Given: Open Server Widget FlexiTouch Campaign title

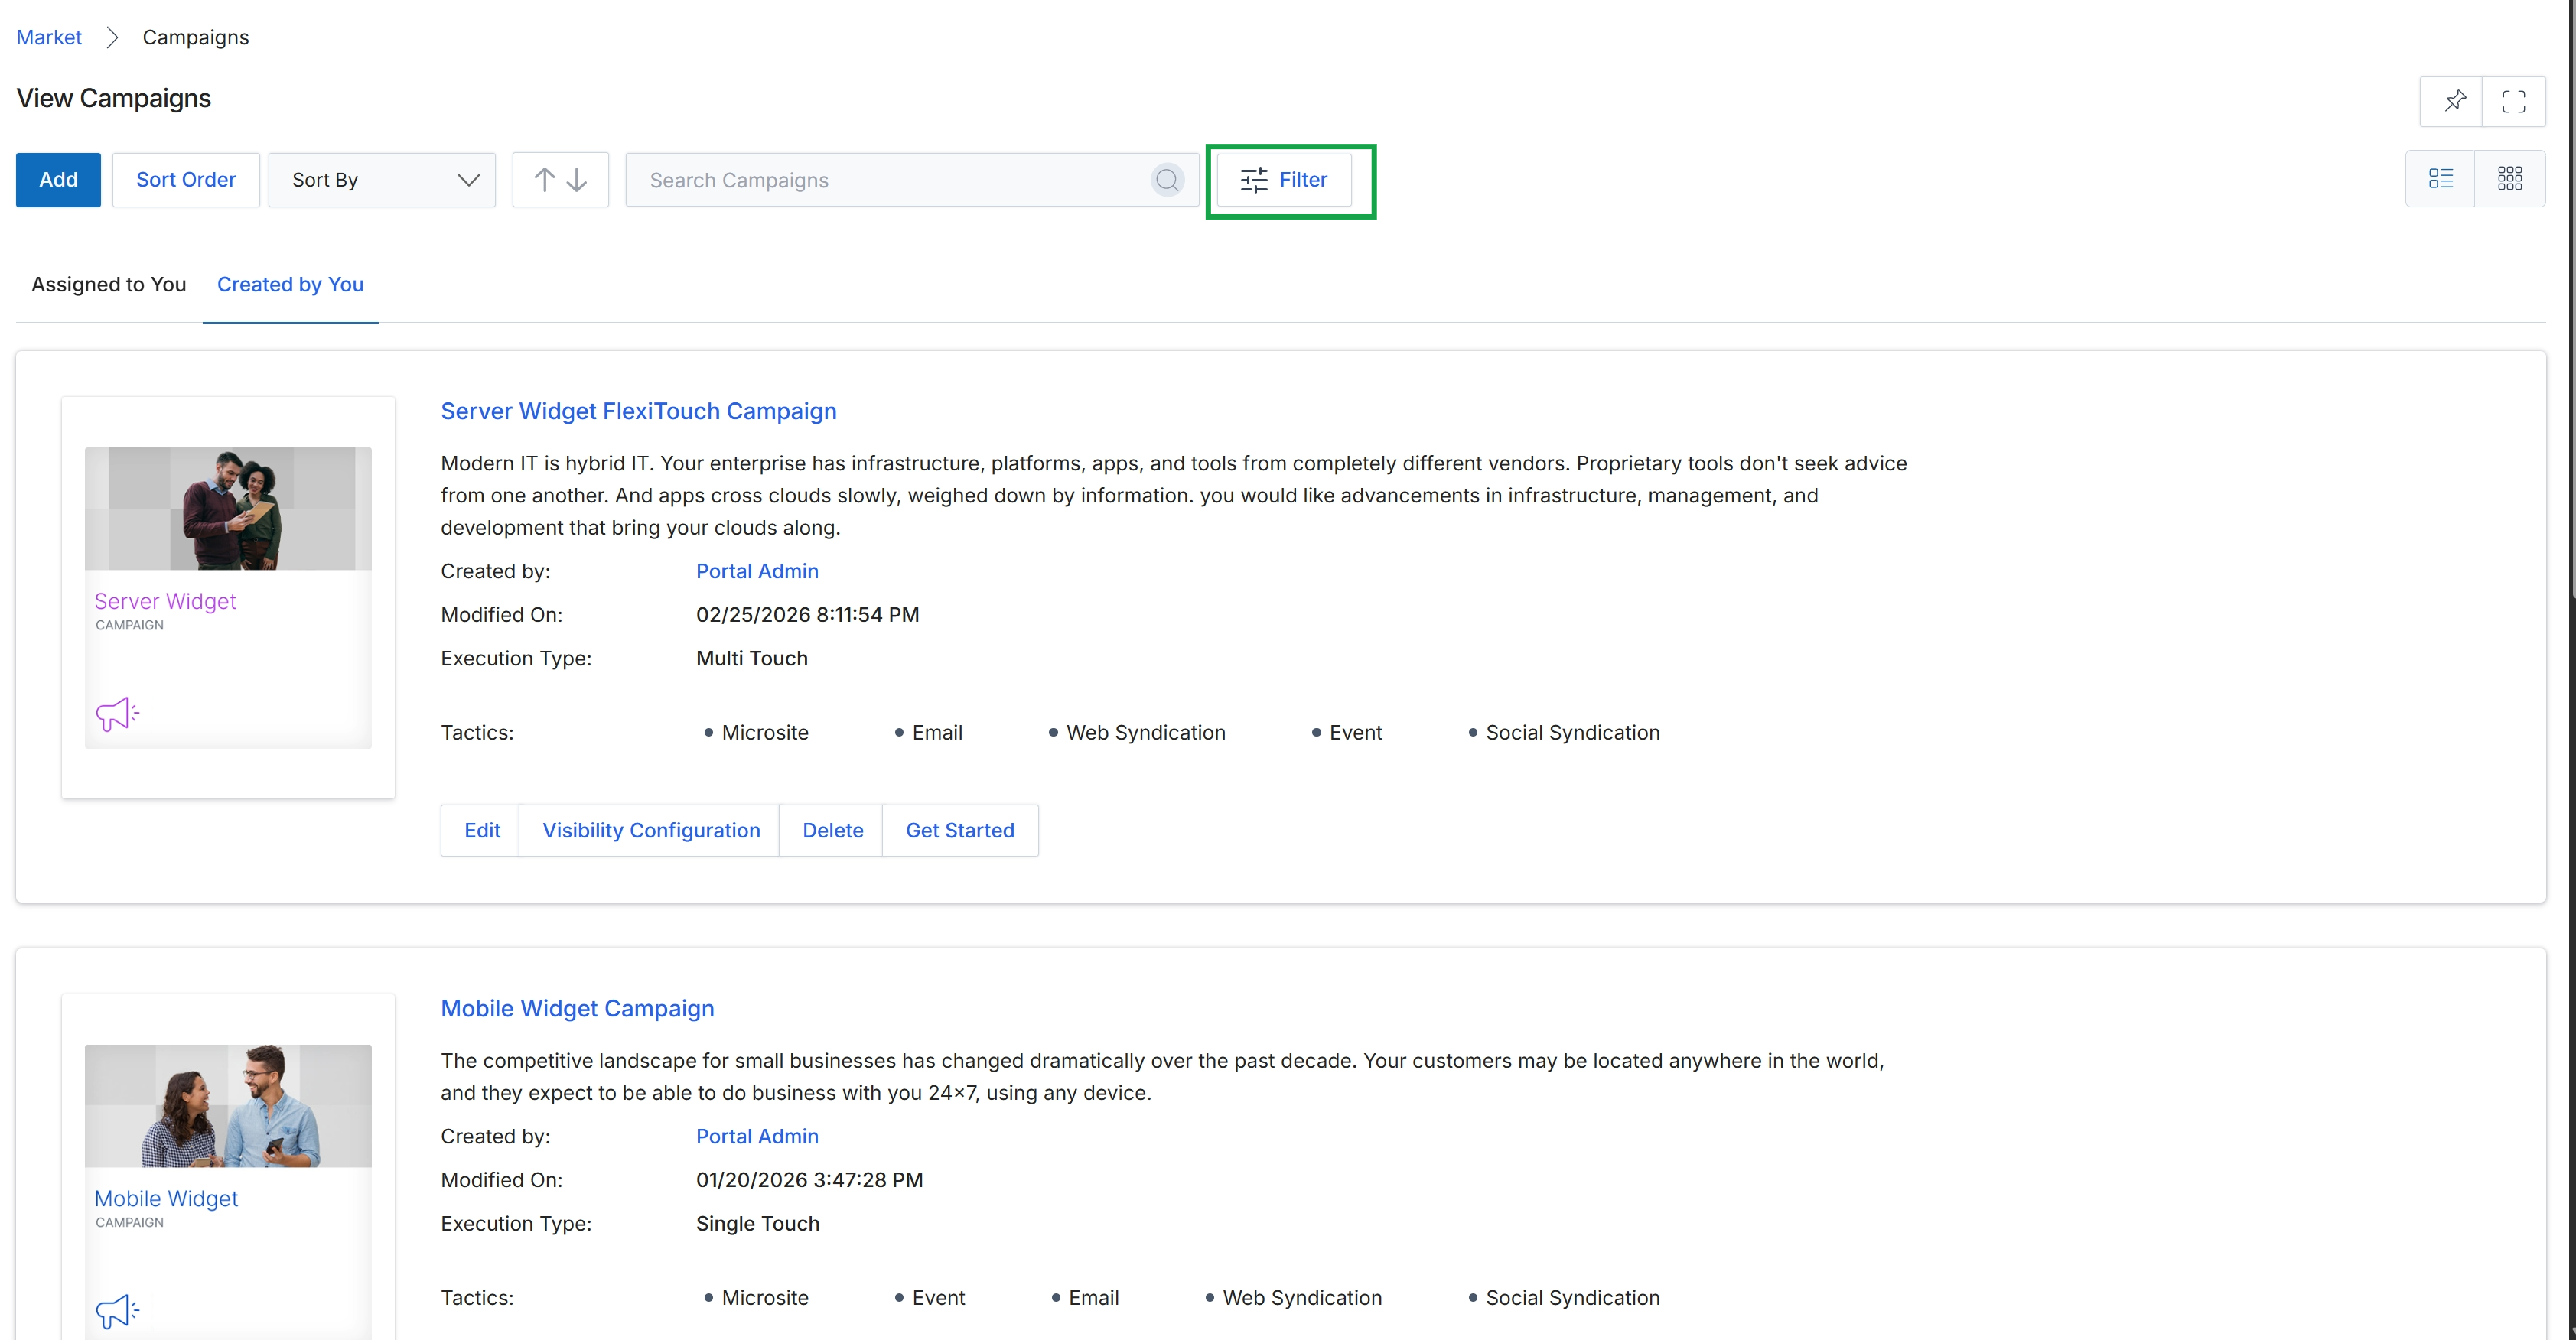Looking at the screenshot, I should coord(638,411).
